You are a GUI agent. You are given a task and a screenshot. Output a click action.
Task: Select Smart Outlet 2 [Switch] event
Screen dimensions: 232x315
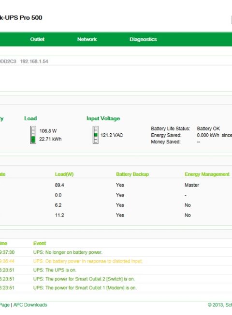(84, 279)
